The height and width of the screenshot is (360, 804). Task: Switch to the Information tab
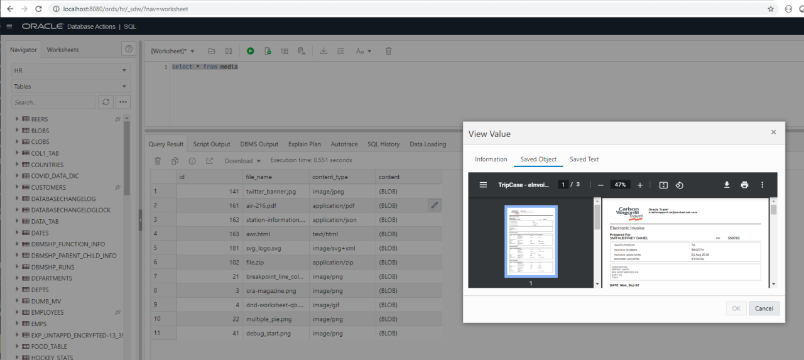pos(491,159)
